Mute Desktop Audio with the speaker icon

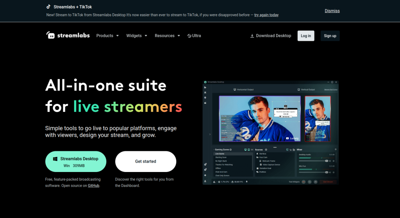[330, 161]
